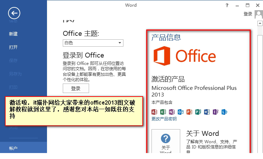263x159 pixels.
Task: Click the Word title in title bar
Action: click(x=131, y=5)
